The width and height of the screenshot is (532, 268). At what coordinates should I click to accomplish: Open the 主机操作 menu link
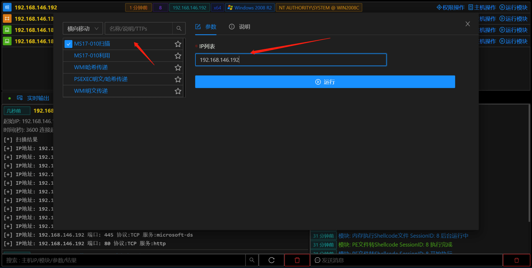pos(482,7)
